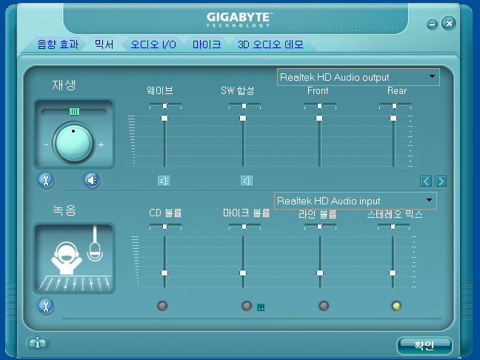Viewport: 480px width, 360px height.
Task: Open the 3D 오디오 데모 tab
Action: 270,44
